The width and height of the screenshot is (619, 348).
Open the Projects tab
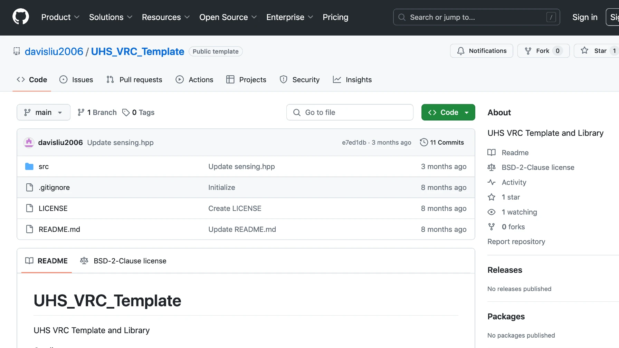click(246, 80)
